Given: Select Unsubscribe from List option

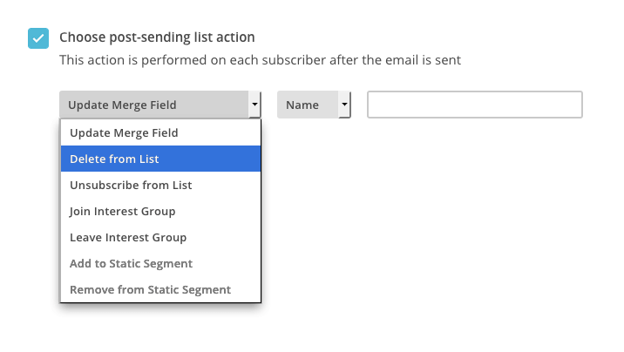Looking at the screenshot, I should click(x=160, y=185).
